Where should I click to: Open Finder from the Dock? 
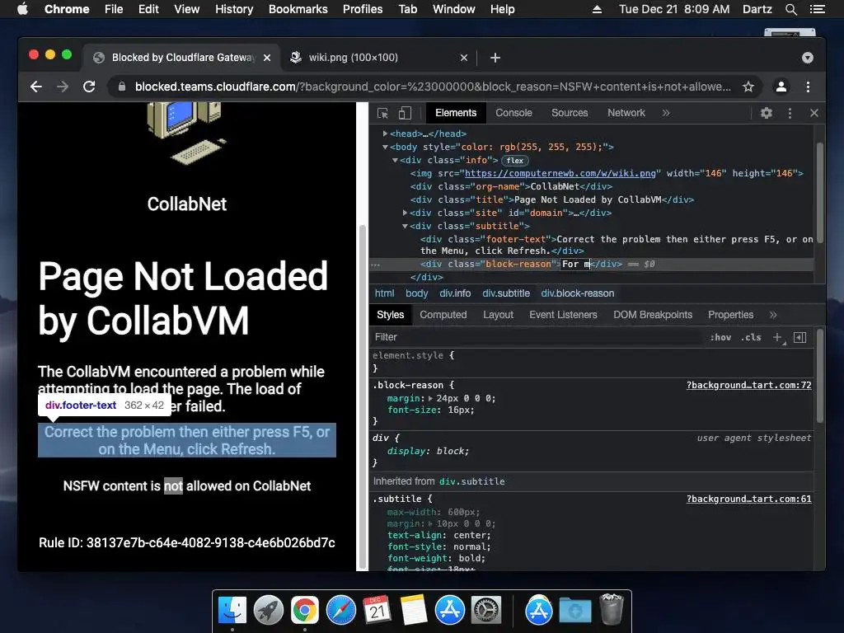tap(232, 611)
